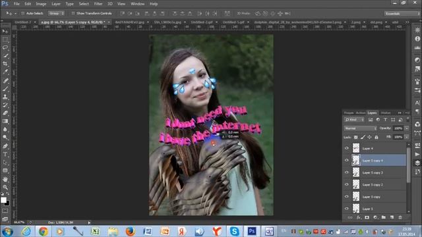Enable Show Transform Controls checkbox
The image size is (422, 237).
73,13
